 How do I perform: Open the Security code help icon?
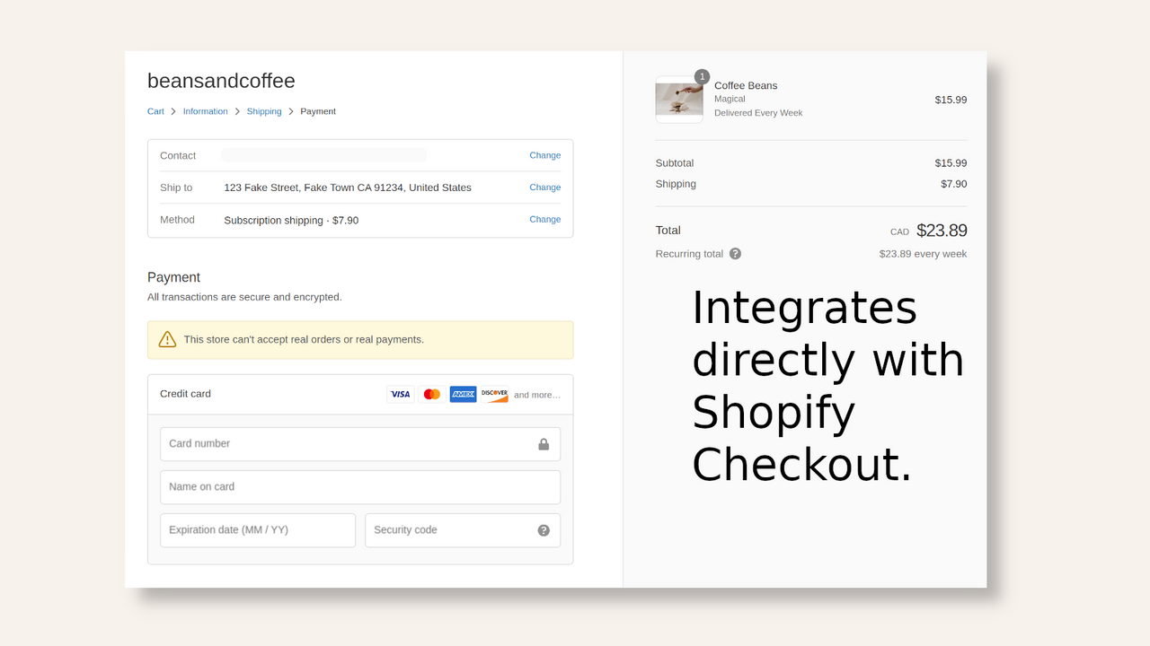[544, 530]
